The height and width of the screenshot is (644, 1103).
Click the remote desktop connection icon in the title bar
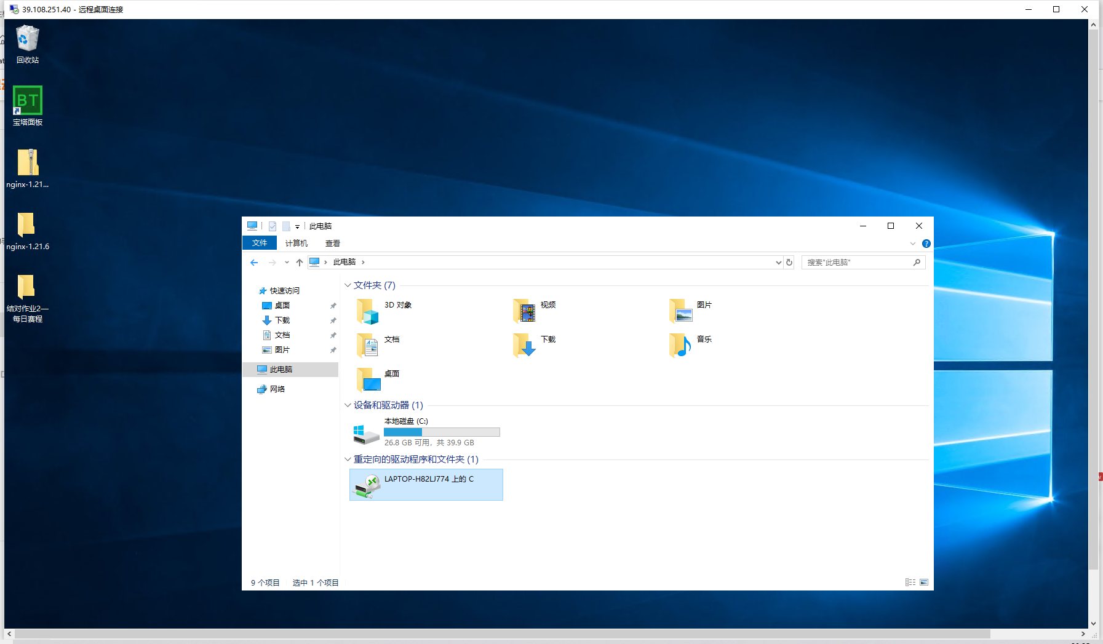pos(14,9)
